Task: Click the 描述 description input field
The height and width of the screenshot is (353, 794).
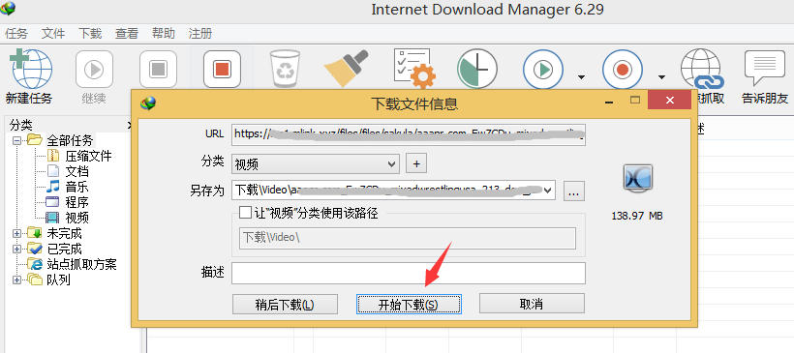Action: click(409, 273)
